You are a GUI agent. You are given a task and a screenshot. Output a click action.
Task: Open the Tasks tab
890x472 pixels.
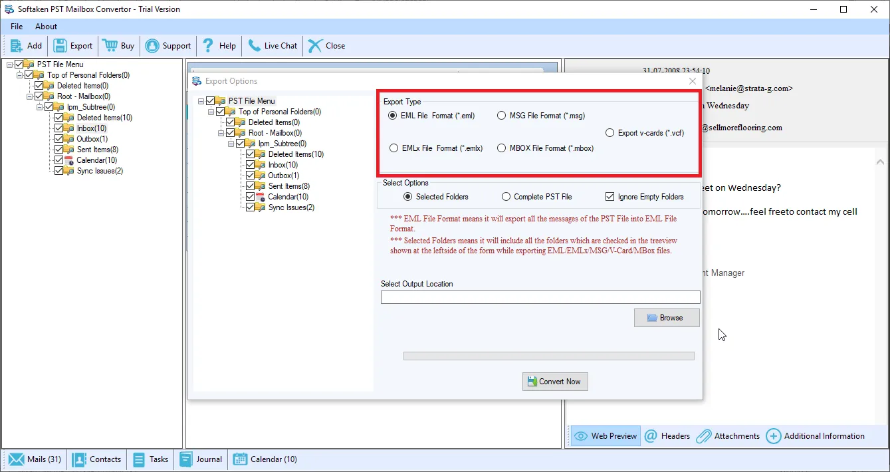[x=150, y=459]
